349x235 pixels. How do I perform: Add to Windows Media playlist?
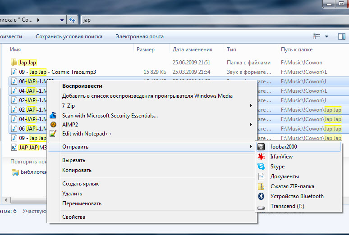[x=147, y=96]
